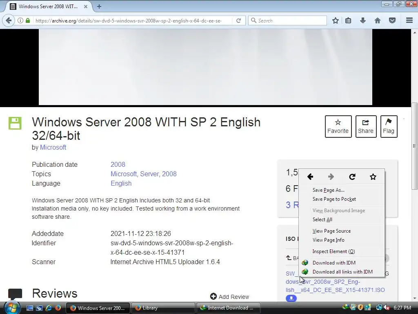Open the Downloads arrow icon in toolbar
The width and height of the screenshot is (418, 314).
pyautogui.click(x=363, y=20)
